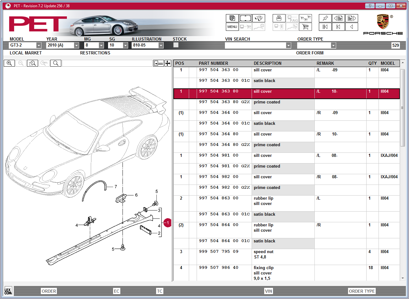Click the plain left triangle back icon
Viewport: 409px width, 299px height.
(352, 27)
